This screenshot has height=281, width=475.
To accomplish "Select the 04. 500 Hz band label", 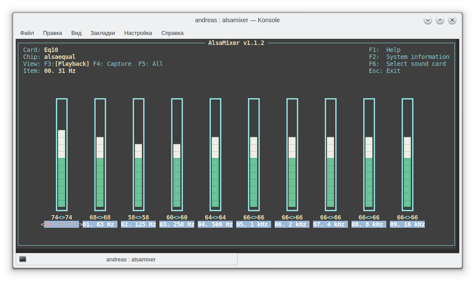I will [x=215, y=224].
